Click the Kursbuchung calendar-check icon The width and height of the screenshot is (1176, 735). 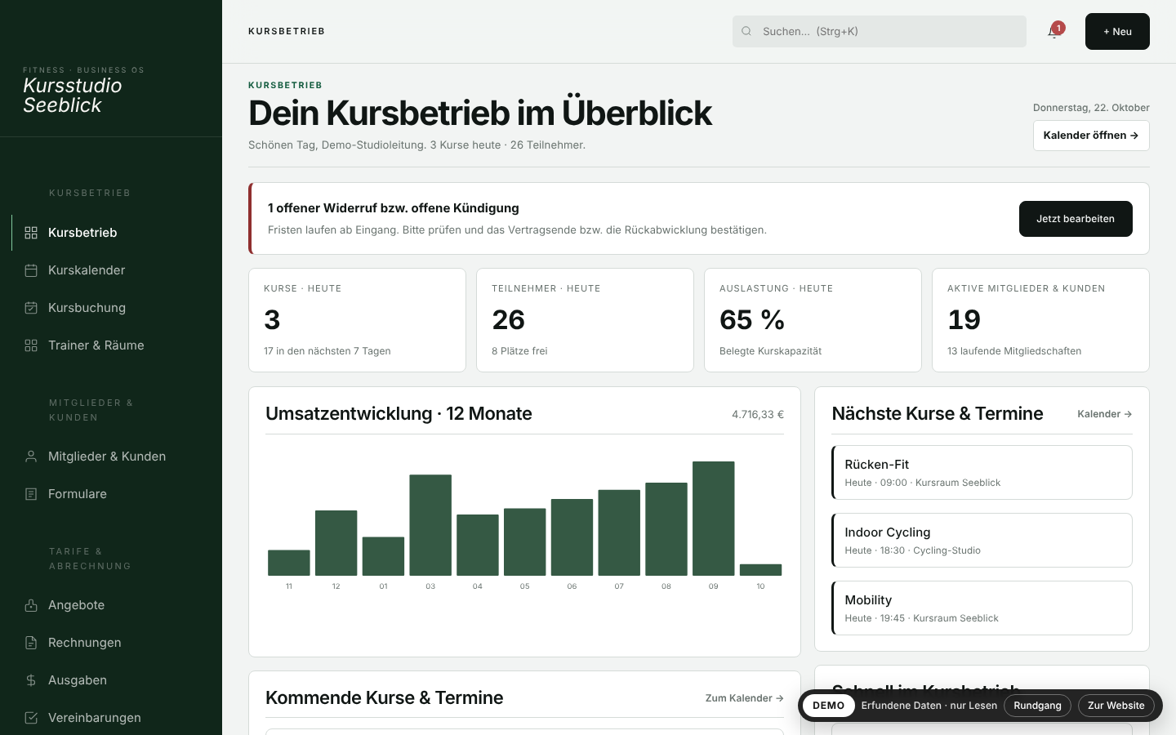point(31,308)
